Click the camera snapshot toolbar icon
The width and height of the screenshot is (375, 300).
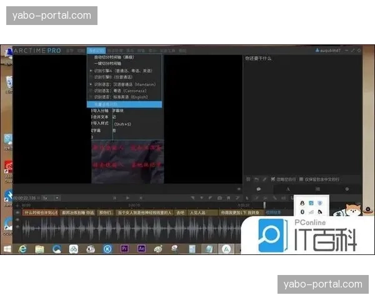pyautogui.click(x=219, y=198)
